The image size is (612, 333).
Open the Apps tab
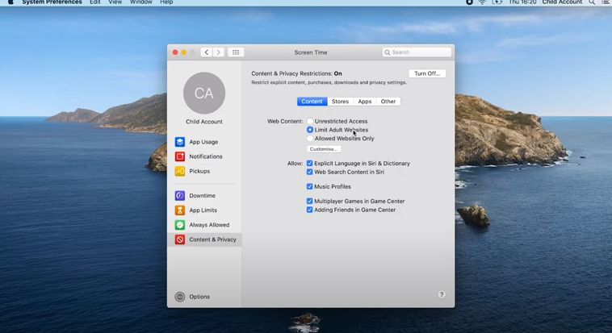(x=365, y=102)
